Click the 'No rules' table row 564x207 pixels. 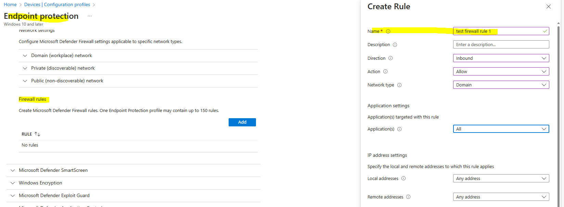pos(138,145)
